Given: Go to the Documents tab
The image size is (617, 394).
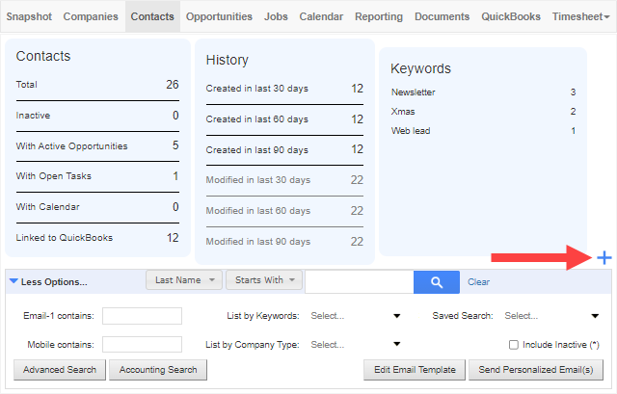Looking at the screenshot, I should pos(442,16).
